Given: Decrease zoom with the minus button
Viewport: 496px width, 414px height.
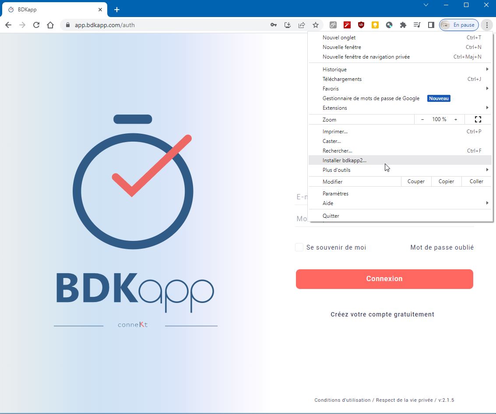Looking at the screenshot, I should (422, 119).
